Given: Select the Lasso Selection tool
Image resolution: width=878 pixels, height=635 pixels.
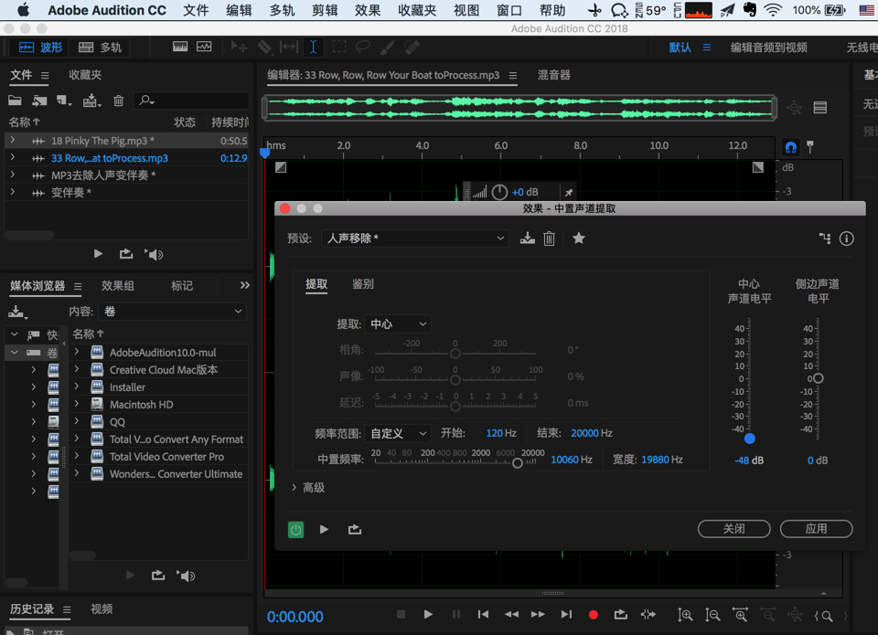Looking at the screenshot, I should pos(363,47).
